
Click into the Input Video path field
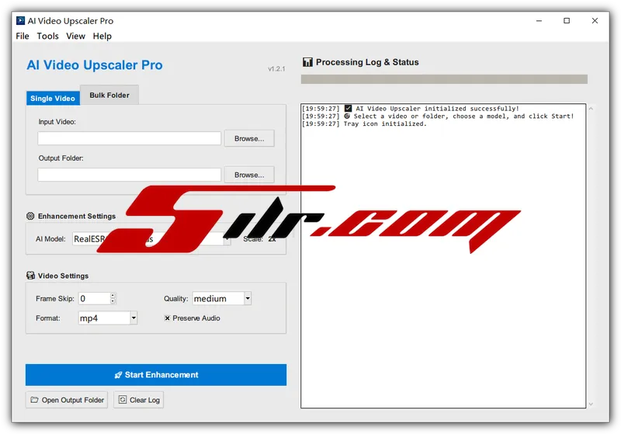click(129, 139)
